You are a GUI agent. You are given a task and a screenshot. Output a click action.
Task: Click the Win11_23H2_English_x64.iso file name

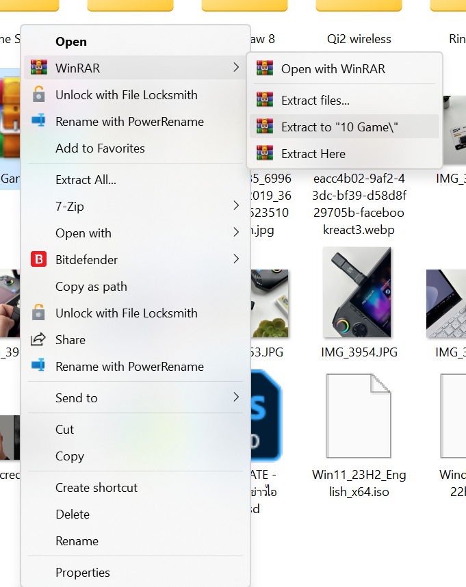point(359,483)
